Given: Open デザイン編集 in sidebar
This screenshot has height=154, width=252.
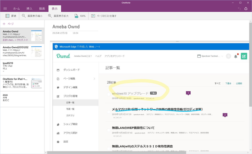Looking at the screenshot, I should [71, 87].
